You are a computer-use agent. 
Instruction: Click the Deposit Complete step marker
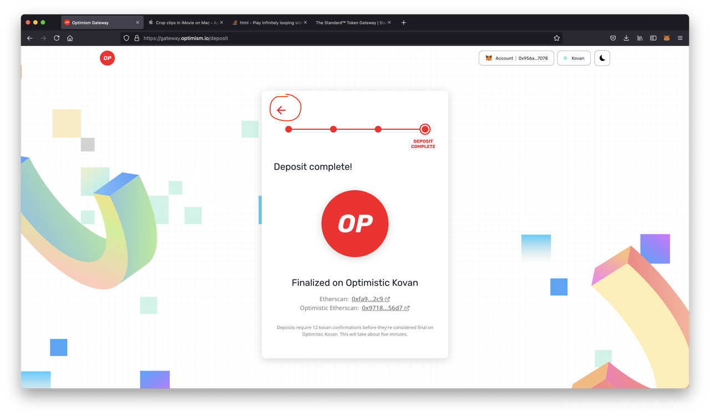pos(425,129)
